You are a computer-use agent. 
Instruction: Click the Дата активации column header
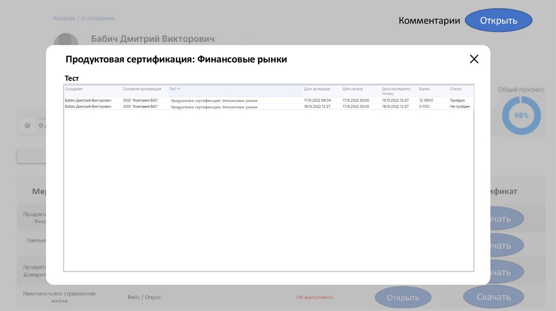(x=317, y=89)
